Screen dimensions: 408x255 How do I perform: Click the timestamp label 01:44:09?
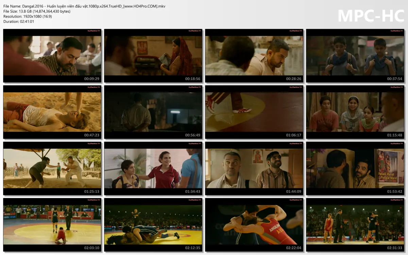click(293, 192)
